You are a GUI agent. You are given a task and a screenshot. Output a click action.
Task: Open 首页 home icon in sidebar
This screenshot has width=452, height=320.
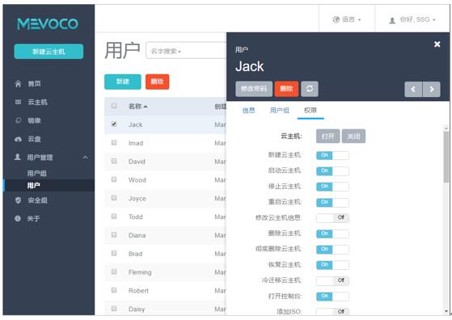click(18, 84)
